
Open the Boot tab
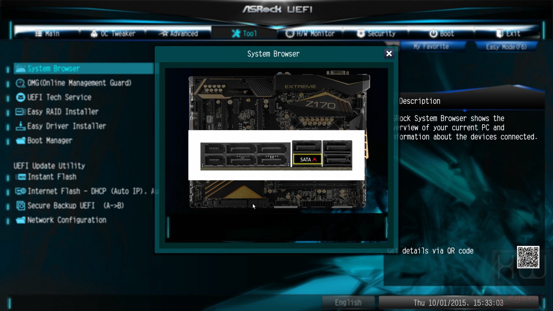(x=441, y=33)
